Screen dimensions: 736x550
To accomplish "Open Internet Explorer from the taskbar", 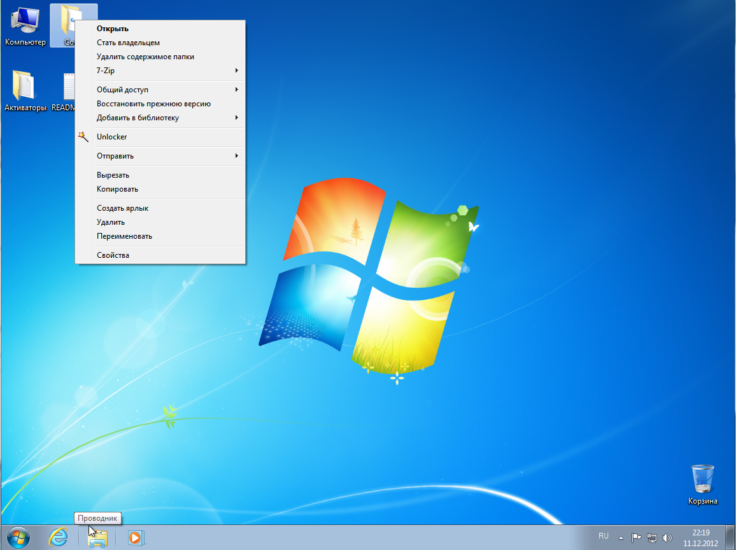I will coord(59,537).
